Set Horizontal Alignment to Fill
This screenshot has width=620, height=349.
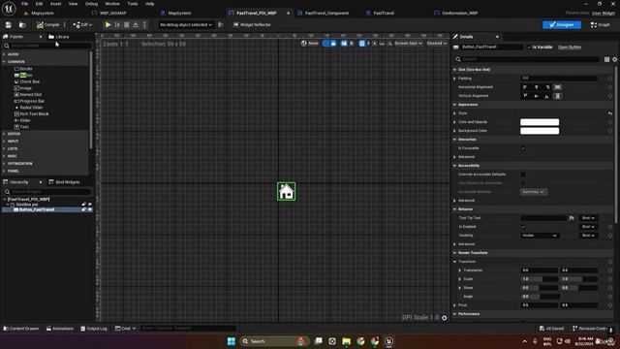558,87
